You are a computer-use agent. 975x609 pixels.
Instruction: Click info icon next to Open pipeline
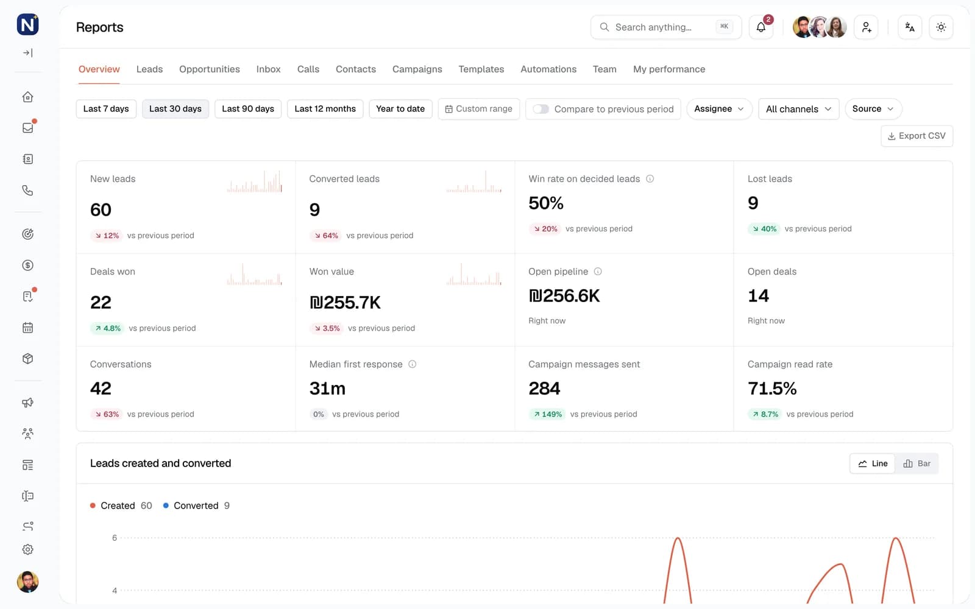(x=598, y=272)
